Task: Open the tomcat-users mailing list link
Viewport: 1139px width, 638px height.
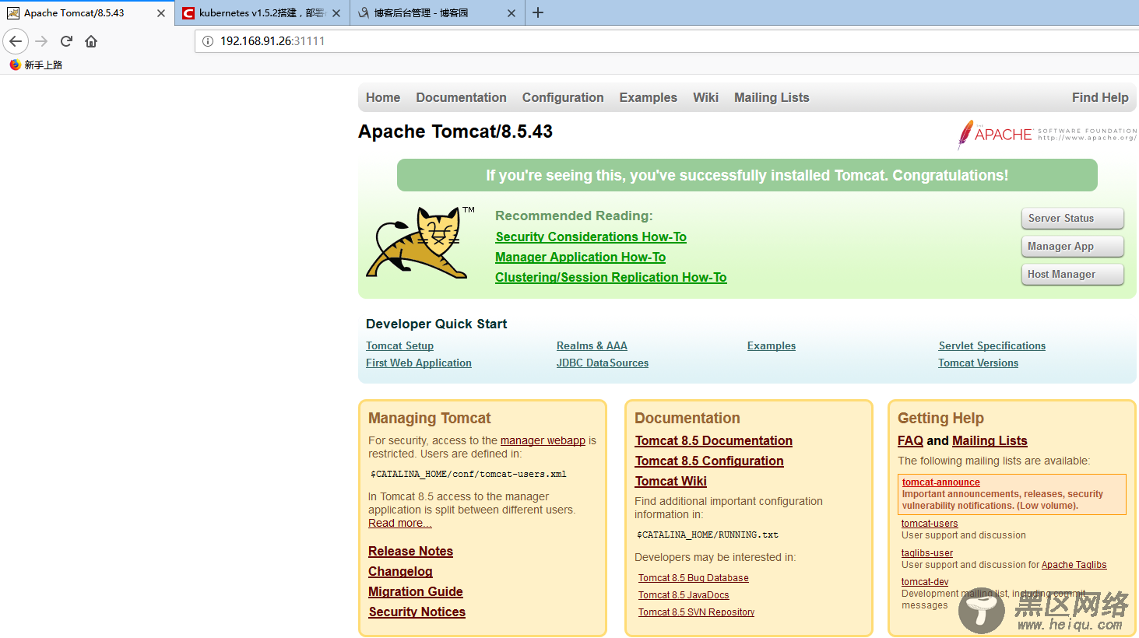Action: click(930, 524)
